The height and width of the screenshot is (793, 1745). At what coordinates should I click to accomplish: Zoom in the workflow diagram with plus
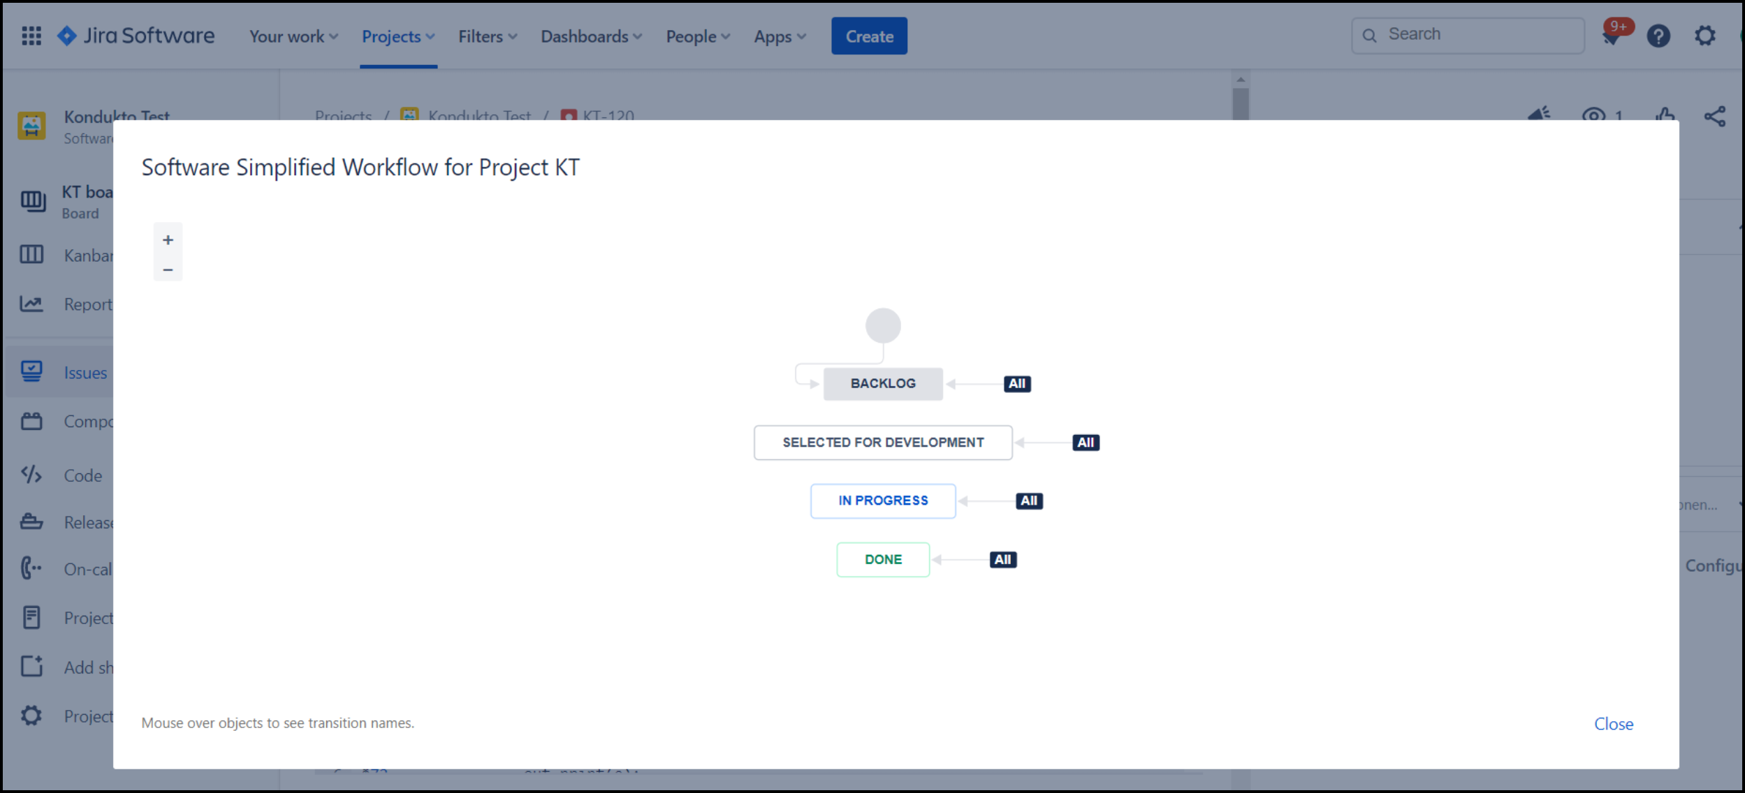pyautogui.click(x=168, y=240)
